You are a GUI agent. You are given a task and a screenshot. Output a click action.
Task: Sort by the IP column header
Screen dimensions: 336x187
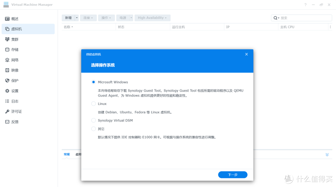[x=251, y=27]
